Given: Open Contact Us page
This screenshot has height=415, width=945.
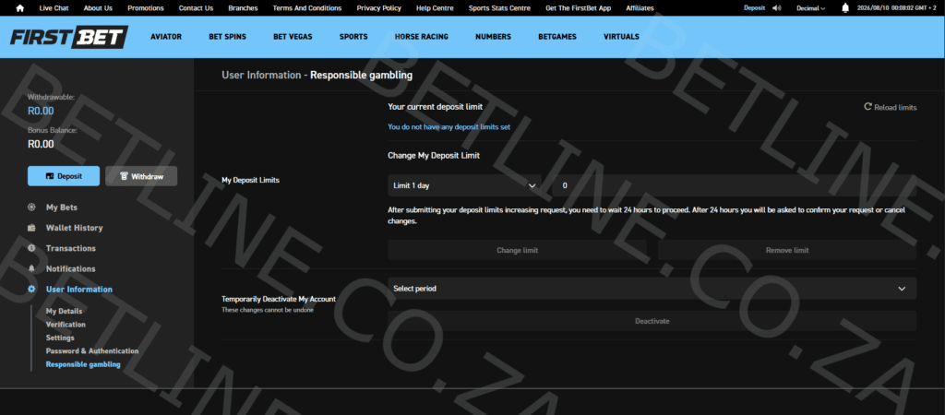Looking at the screenshot, I should point(196,7).
